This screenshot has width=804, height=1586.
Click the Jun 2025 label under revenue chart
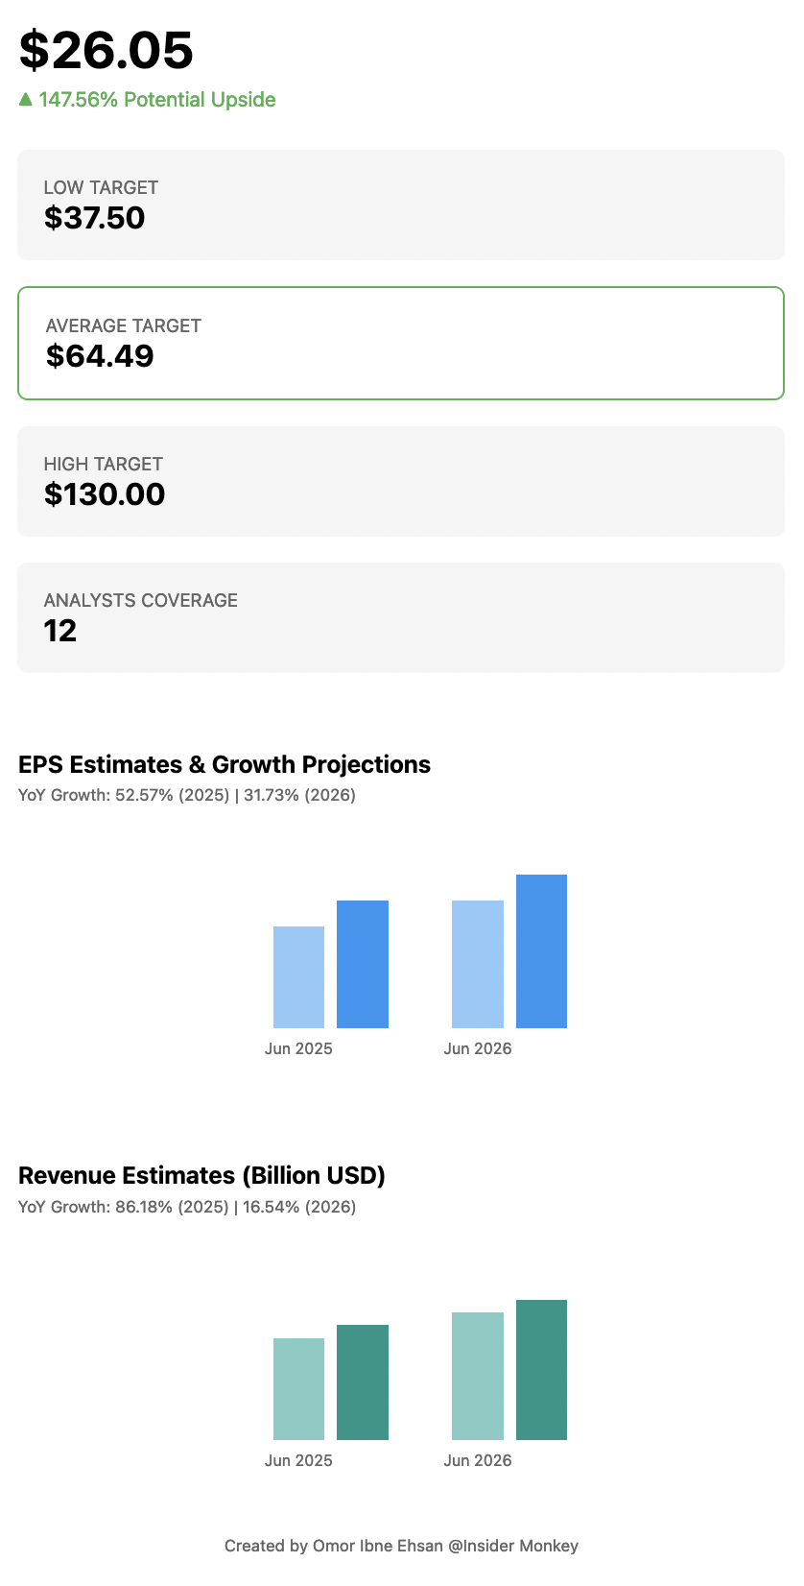coord(298,1460)
